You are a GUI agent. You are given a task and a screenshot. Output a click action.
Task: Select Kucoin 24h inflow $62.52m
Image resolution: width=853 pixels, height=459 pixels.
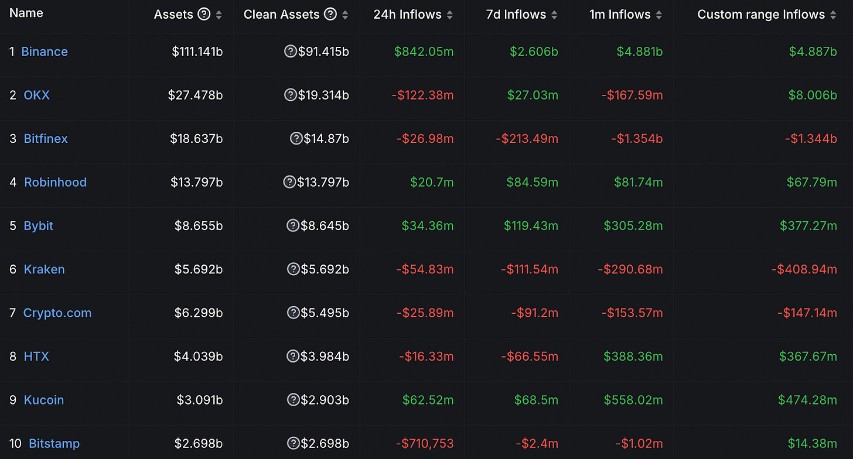tap(428, 400)
